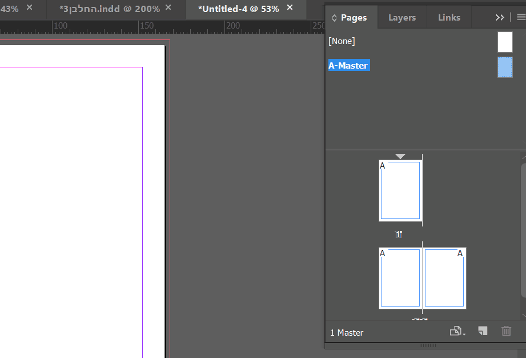526x358 pixels.
Task: Select page 1 thumbnail in Pages panel
Action: [400, 191]
